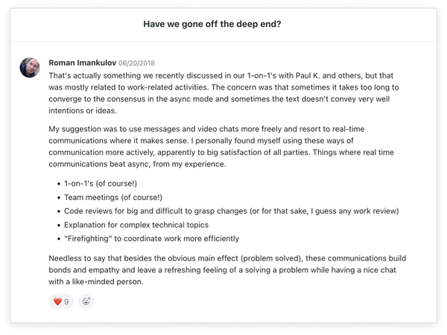Click the '"Firefighting" to coordinate work' bullet

point(134,239)
